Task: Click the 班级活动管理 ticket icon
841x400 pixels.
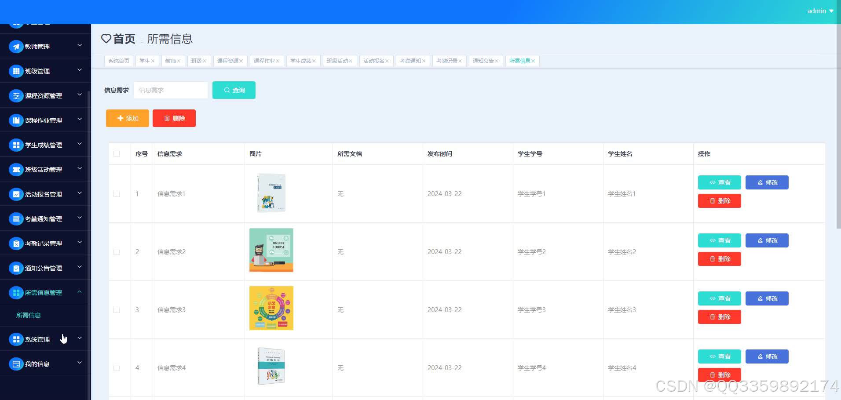Action: click(16, 170)
